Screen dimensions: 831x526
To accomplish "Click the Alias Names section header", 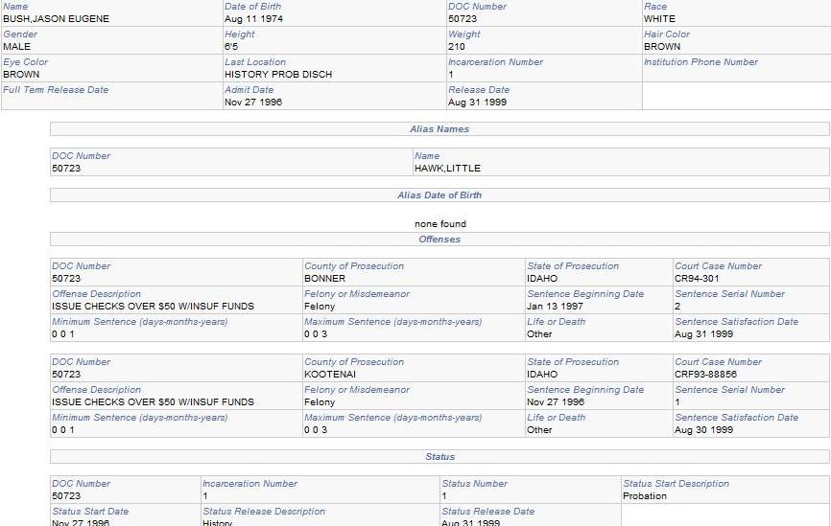I will point(439,128).
